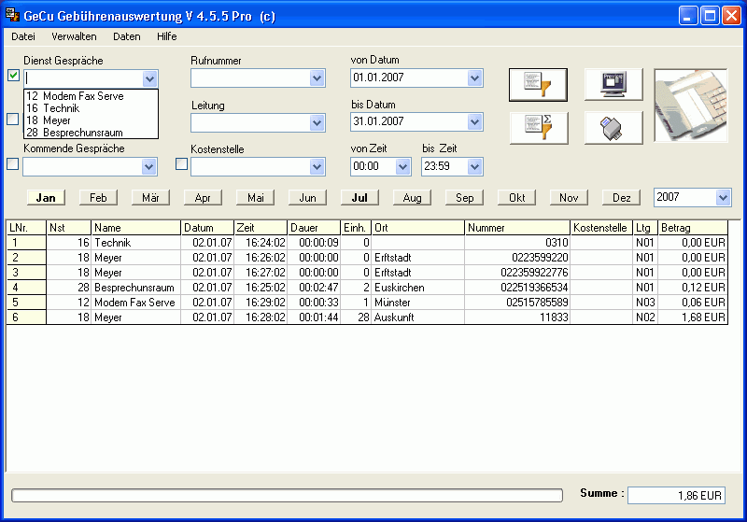747x522 pixels.
Task: Select the row with Ort 'Euskirchen'
Action: (367, 288)
